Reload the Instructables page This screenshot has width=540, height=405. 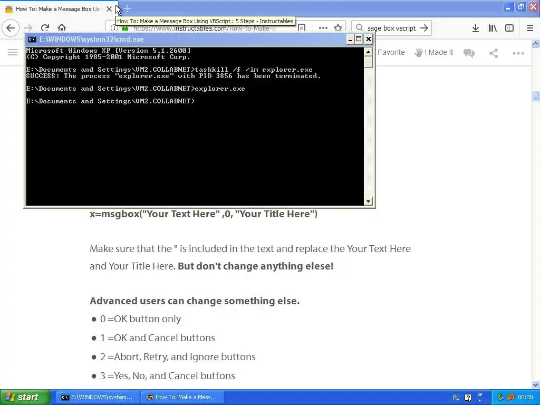click(x=45, y=28)
